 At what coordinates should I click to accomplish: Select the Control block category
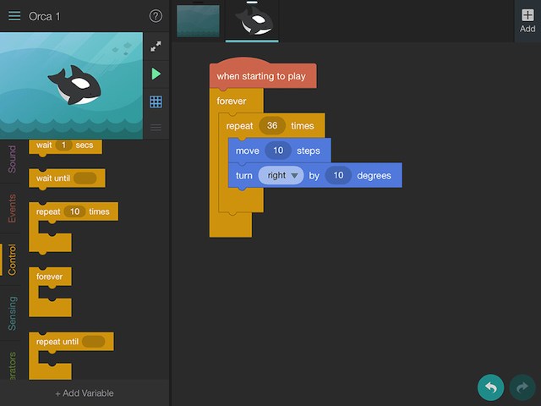[12, 260]
